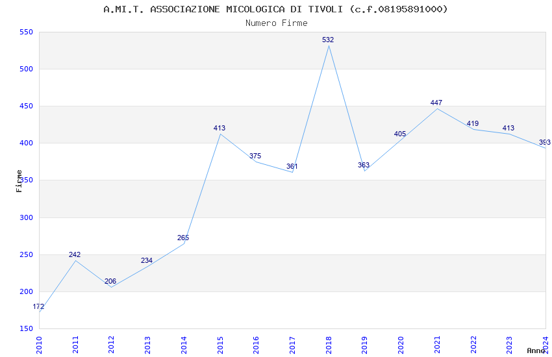Click the x-axis year 2010

coord(39,345)
